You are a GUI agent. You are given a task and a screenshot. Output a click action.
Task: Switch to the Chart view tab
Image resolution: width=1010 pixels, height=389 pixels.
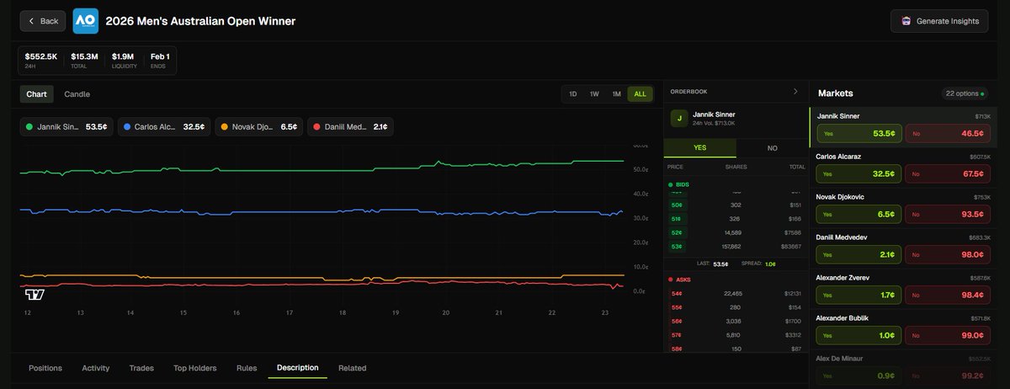click(x=36, y=94)
